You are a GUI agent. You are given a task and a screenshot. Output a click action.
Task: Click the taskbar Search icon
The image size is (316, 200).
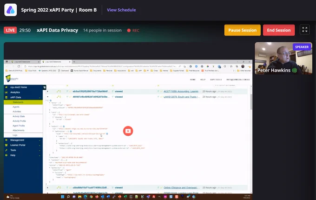pyautogui.click(x=68, y=197)
